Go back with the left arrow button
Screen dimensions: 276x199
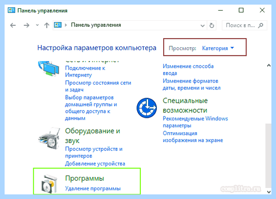pyautogui.click(x=13, y=25)
